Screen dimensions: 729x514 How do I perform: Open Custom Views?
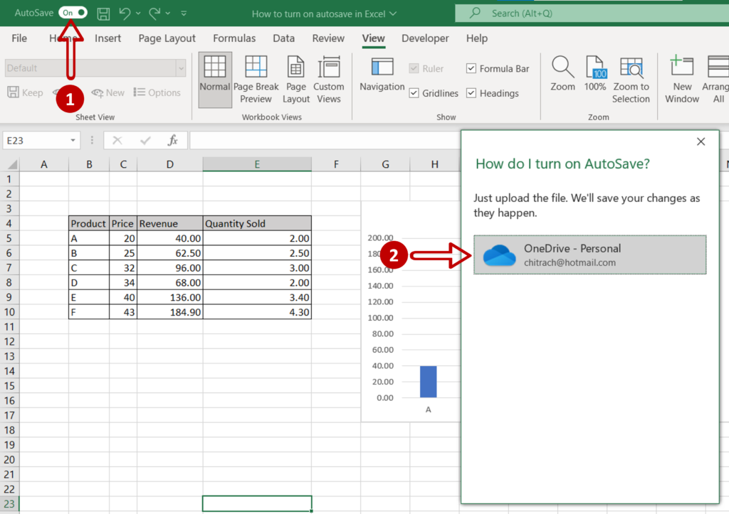pyautogui.click(x=329, y=78)
